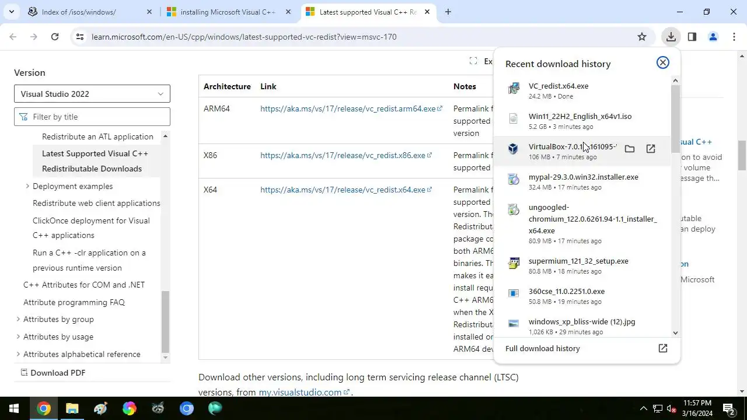Open Redistribute an ATL application
Screen dimensions: 747x420
[x=97, y=136]
